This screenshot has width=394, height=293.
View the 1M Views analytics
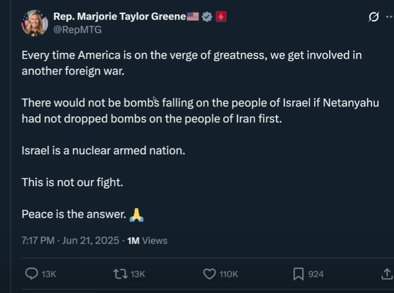(147, 240)
